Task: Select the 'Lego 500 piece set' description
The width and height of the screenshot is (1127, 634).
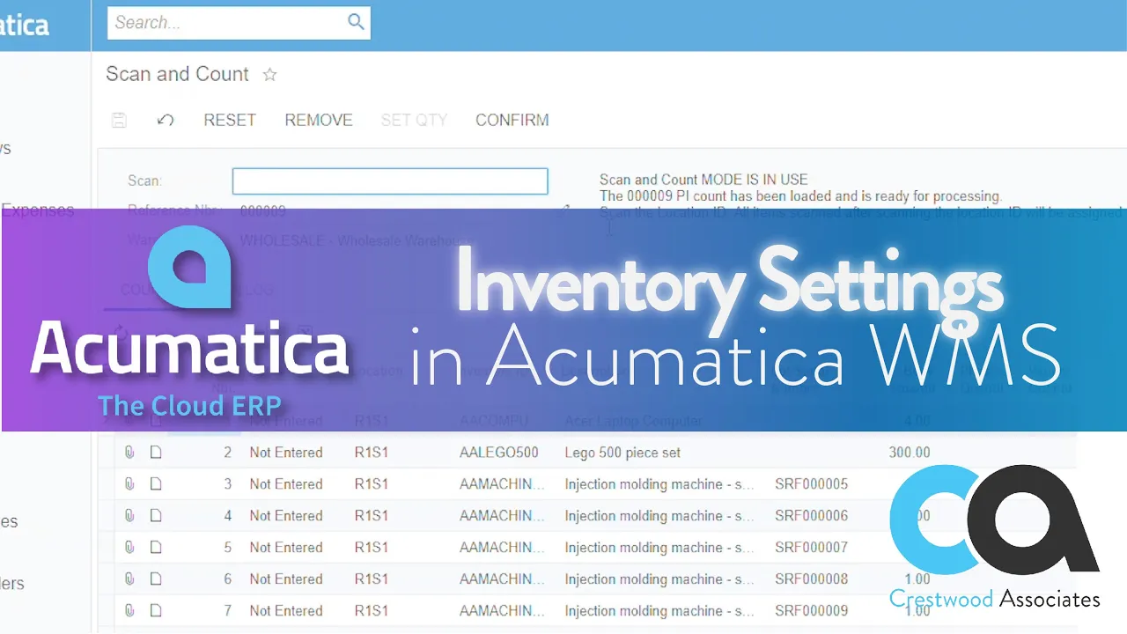Action: pyautogui.click(x=622, y=453)
